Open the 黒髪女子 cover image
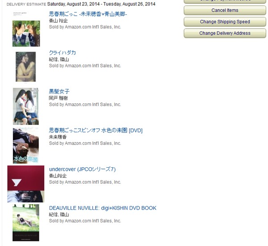 click(26, 106)
